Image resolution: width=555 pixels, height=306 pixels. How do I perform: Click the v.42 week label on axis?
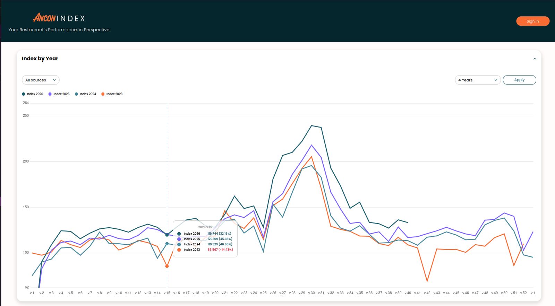tap(427, 293)
